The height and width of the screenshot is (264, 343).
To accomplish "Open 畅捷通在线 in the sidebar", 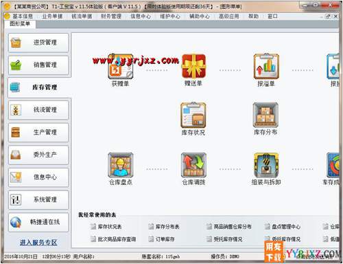I will (x=38, y=222).
